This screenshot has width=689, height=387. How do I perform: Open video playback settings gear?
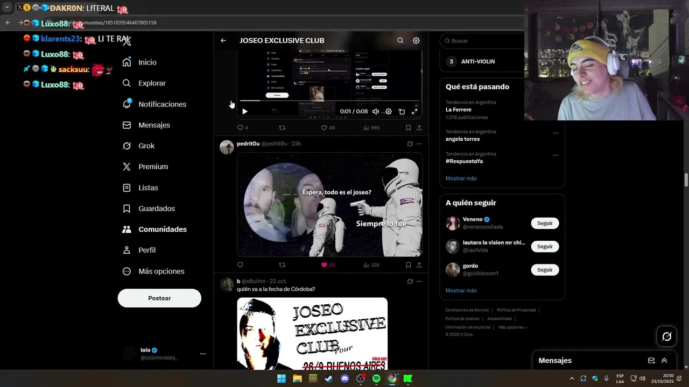point(389,111)
